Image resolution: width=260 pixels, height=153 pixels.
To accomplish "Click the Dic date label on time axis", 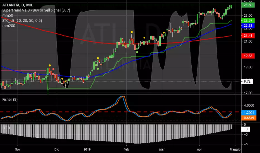I will click(x=57, y=149).
